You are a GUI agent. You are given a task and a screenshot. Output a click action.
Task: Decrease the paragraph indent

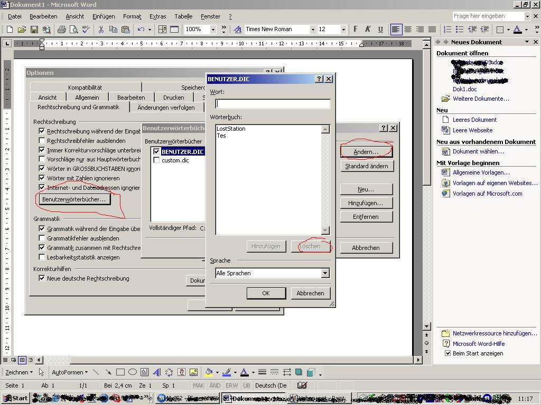472,30
